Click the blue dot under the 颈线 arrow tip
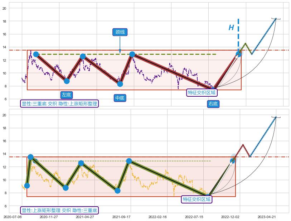Viewport: 291px width, 221px height. 132,54
